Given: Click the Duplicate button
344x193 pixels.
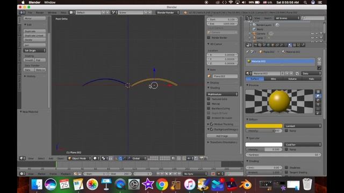Looking at the screenshot, I should 34,31.
